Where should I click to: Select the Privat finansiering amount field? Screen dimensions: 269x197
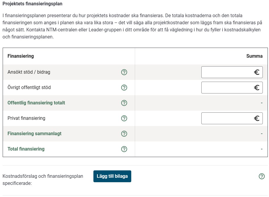(228, 118)
